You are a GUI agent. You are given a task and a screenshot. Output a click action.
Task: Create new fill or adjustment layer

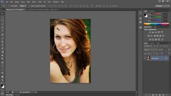[x=157, y=95]
